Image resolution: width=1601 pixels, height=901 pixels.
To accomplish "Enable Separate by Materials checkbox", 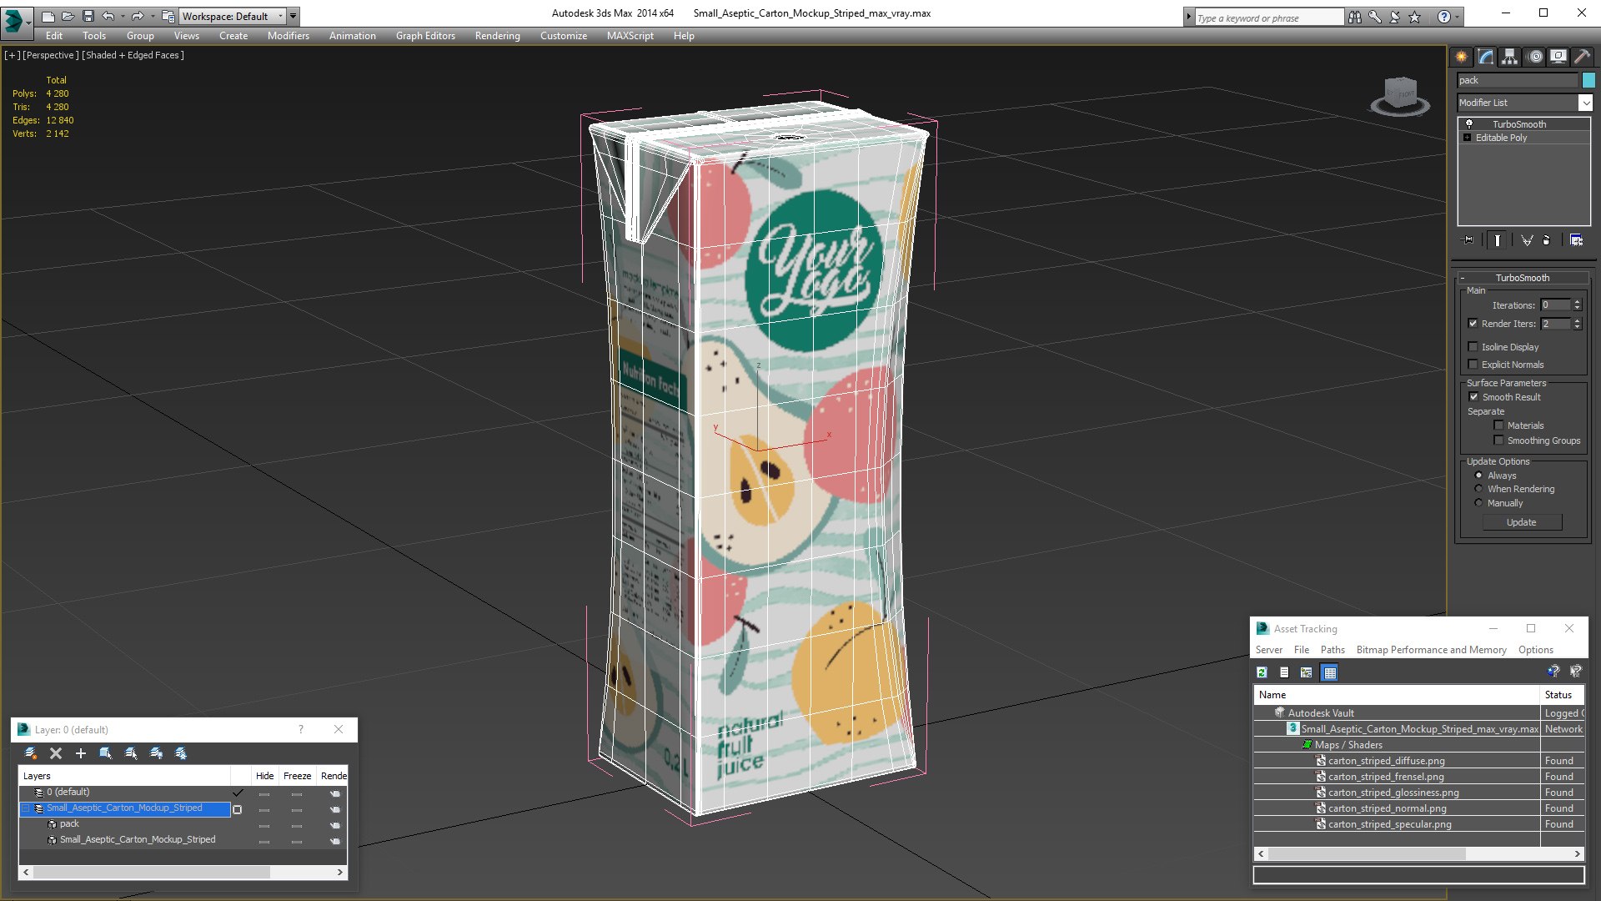I will click(1498, 425).
